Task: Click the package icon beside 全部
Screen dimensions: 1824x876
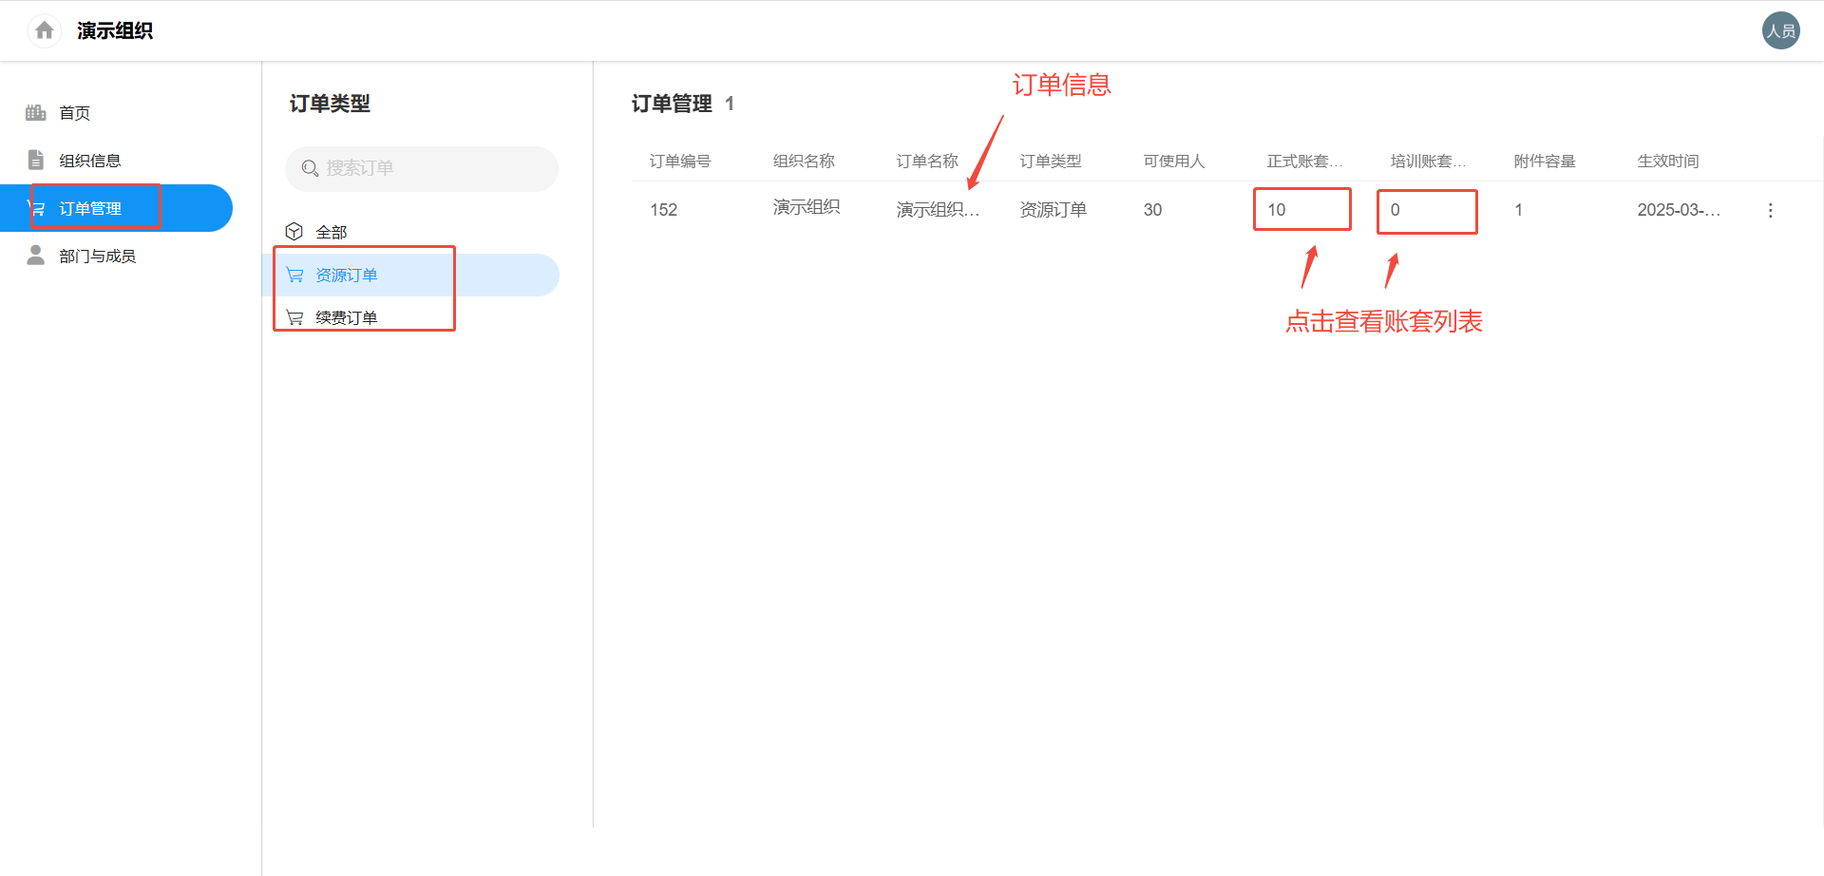Action: [294, 231]
